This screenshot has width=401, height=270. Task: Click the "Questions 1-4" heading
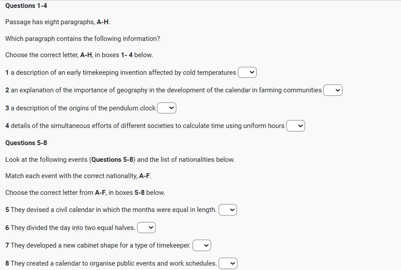[26, 6]
